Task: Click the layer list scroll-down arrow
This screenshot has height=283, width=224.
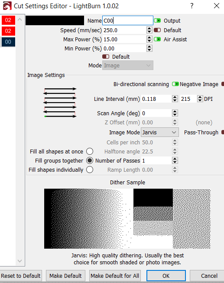Action: 20,261
